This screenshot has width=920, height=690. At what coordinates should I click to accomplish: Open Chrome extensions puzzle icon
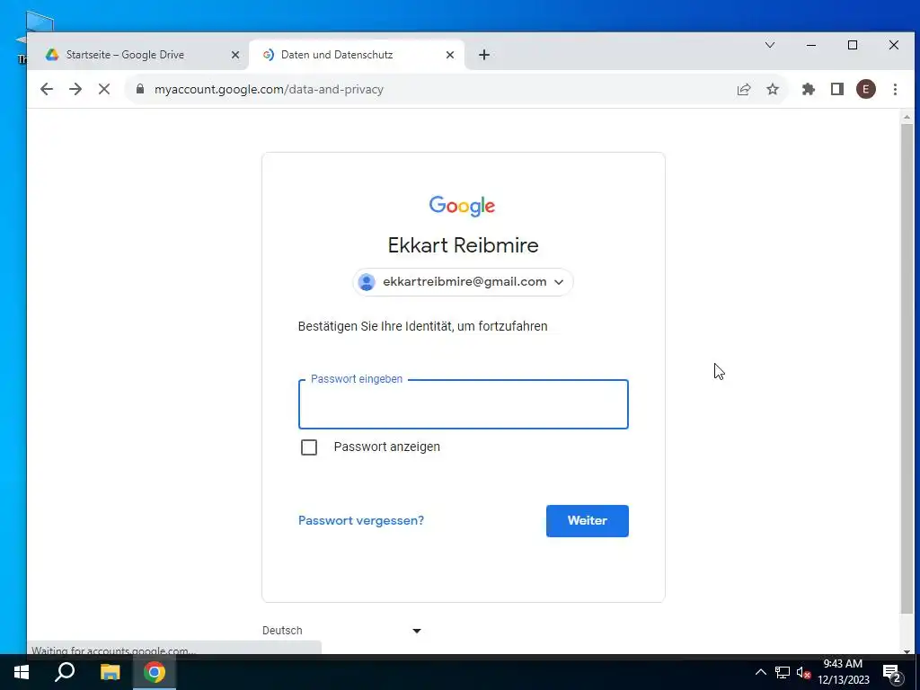[x=809, y=89]
